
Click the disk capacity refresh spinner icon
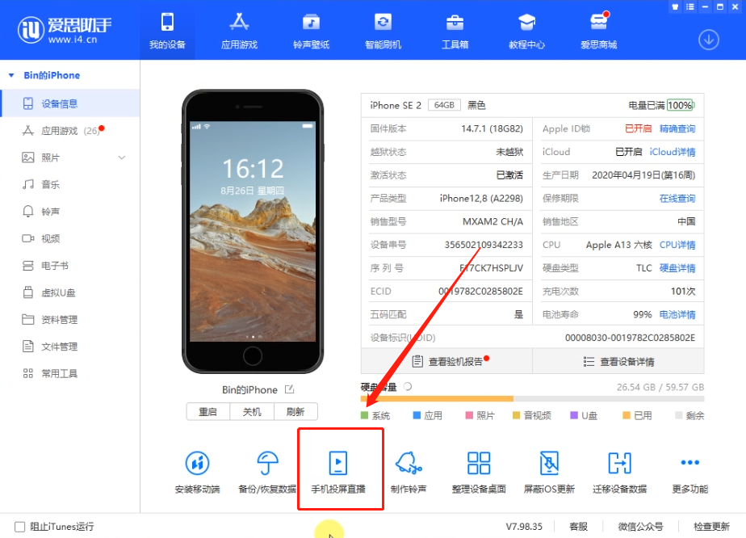[x=408, y=387]
